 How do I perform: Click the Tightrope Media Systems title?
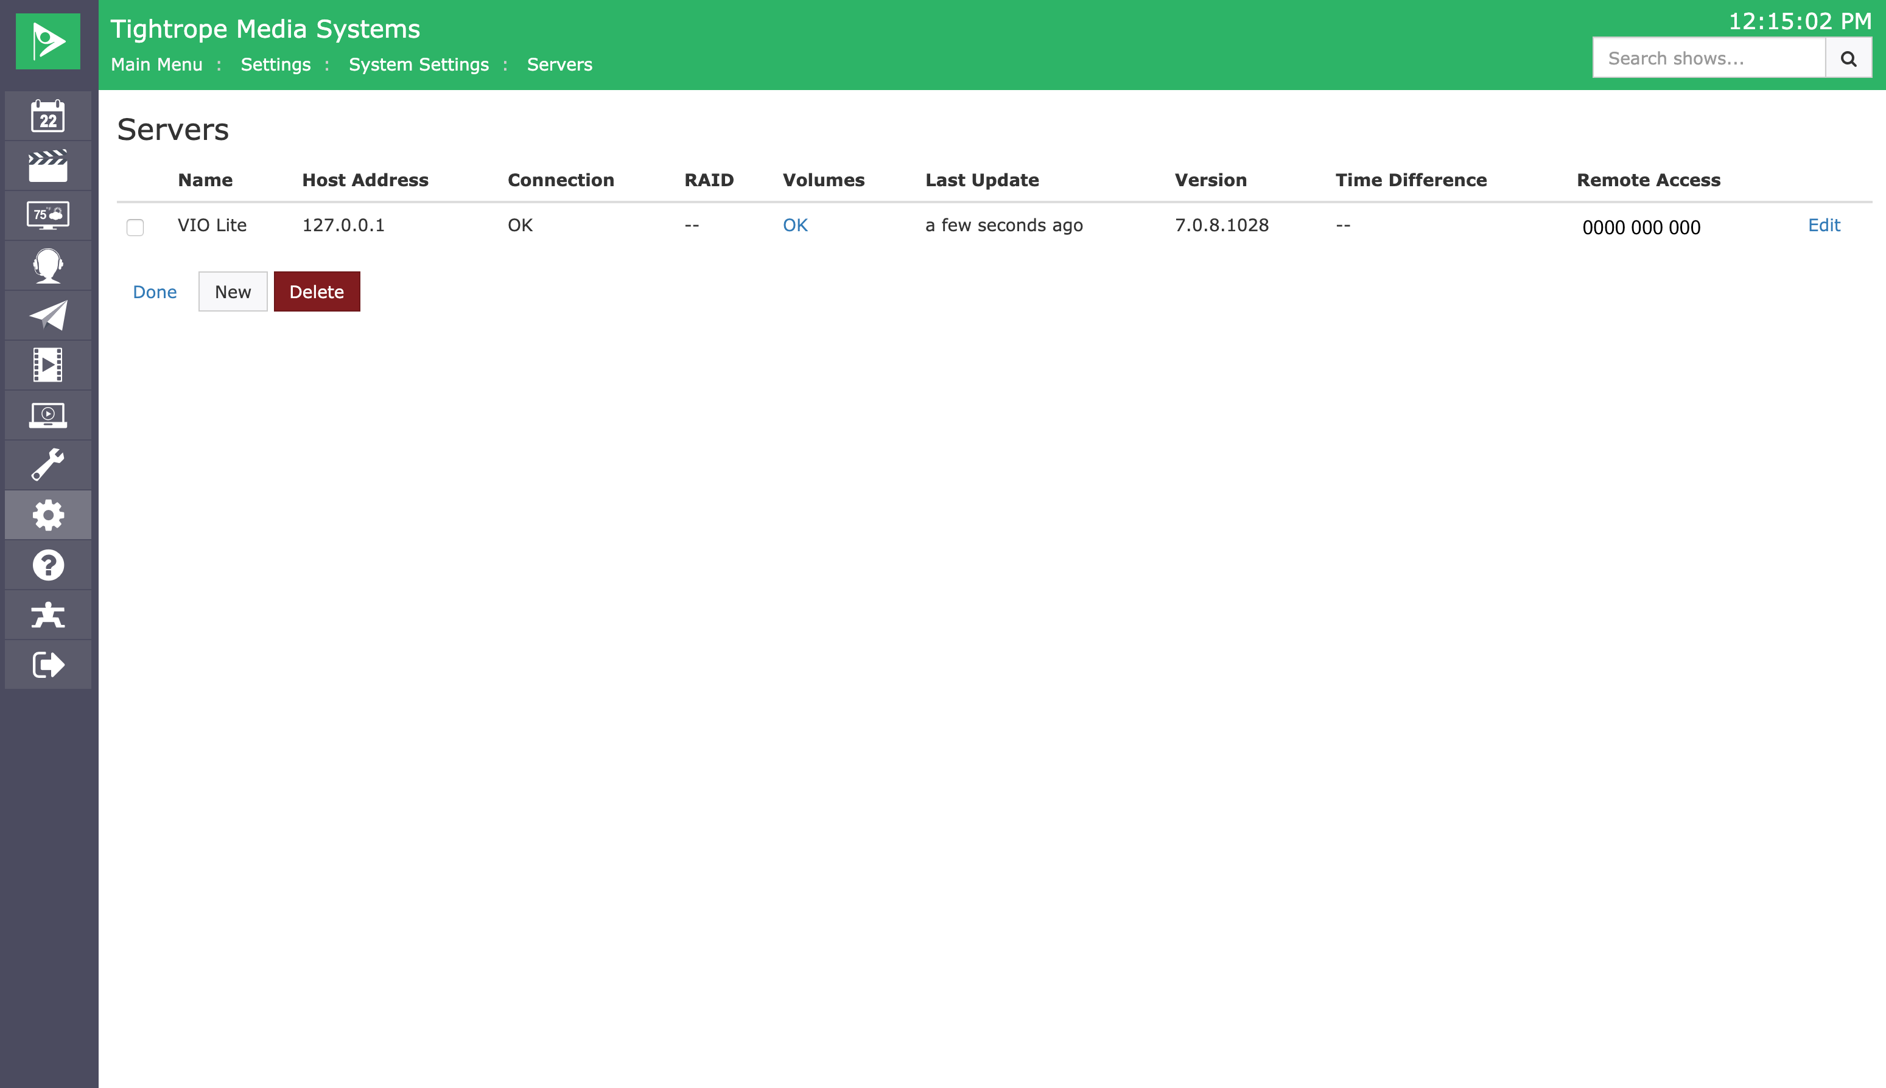pos(265,29)
